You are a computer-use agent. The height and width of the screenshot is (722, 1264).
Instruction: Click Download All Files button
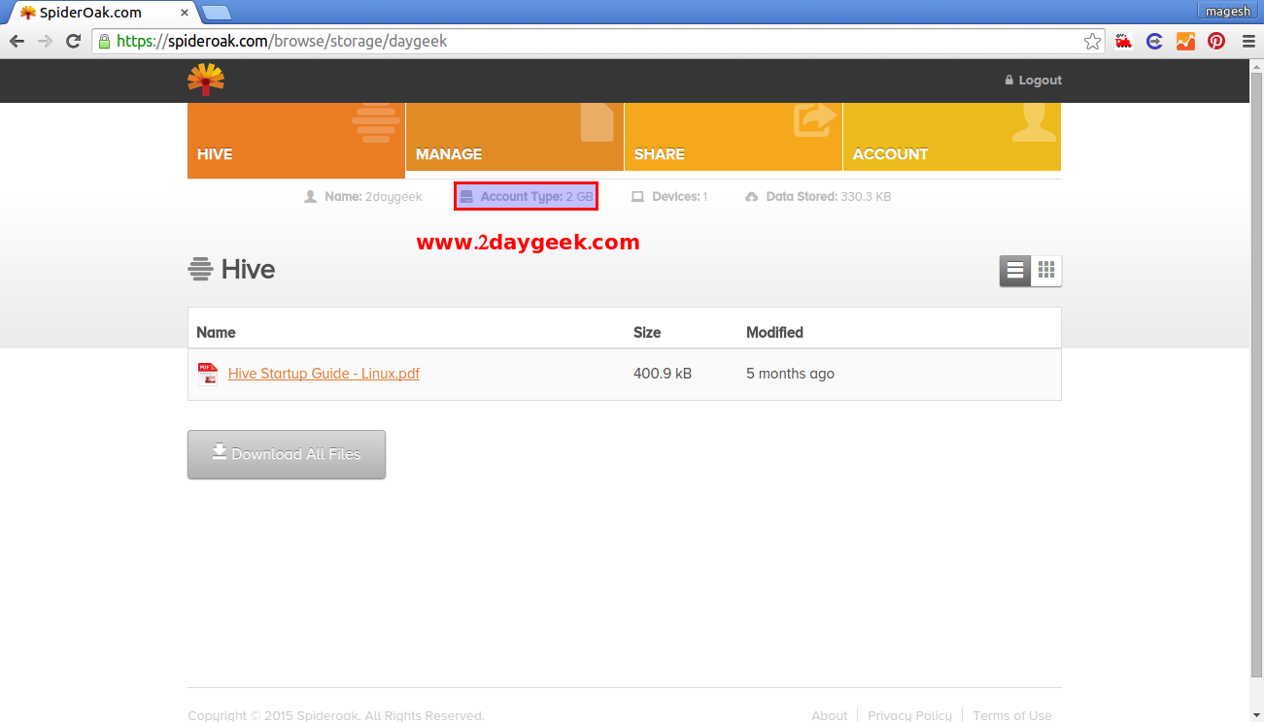(x=287, y=454)
